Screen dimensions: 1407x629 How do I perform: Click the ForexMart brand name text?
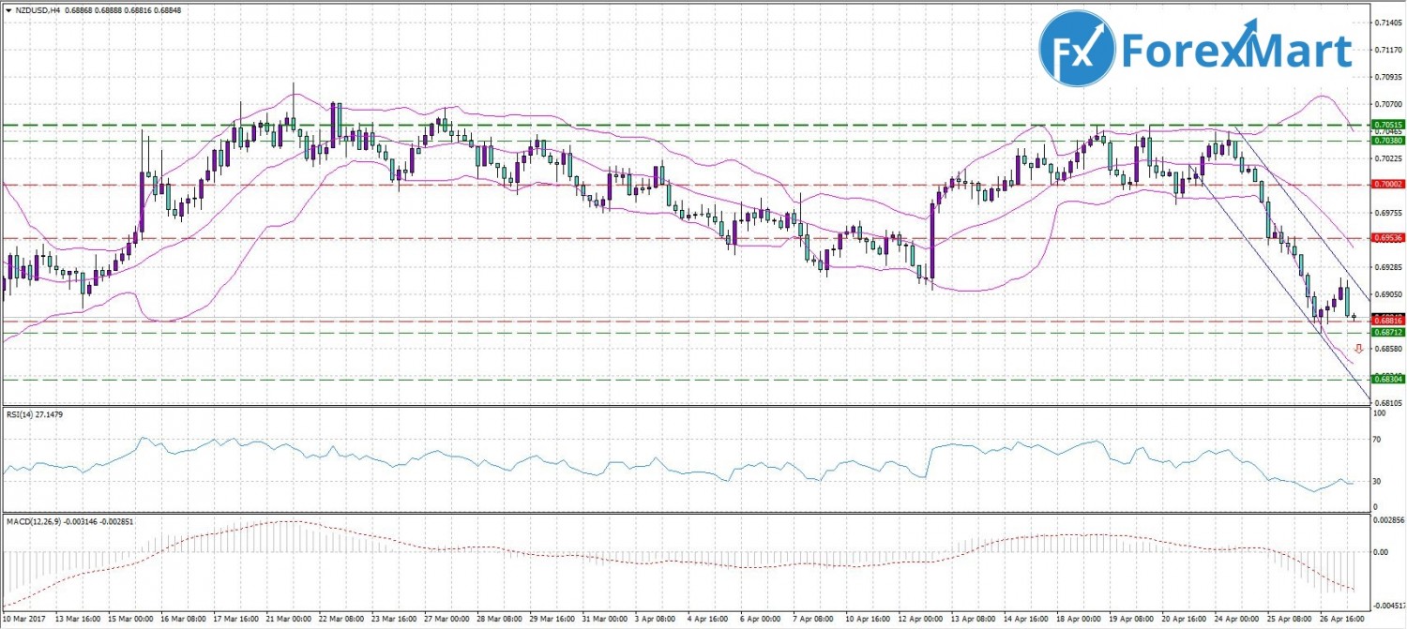(x=1238, y=50)
